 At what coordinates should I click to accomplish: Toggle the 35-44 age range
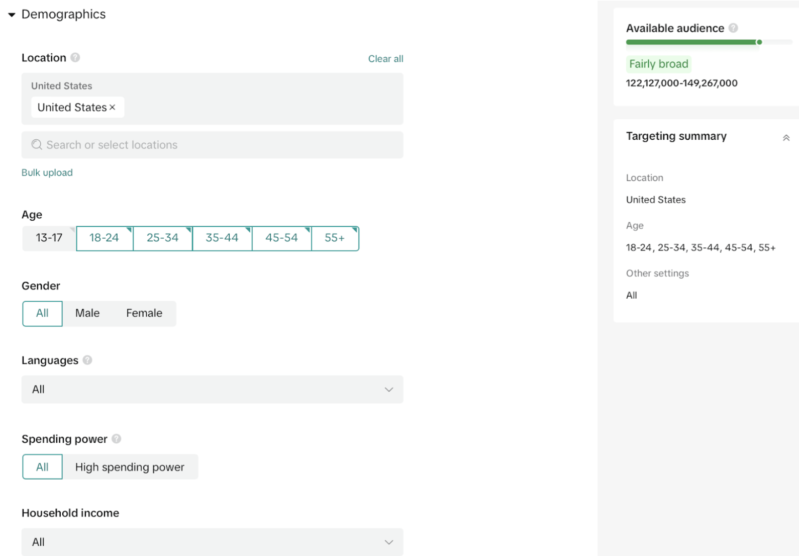coord(222,238)
